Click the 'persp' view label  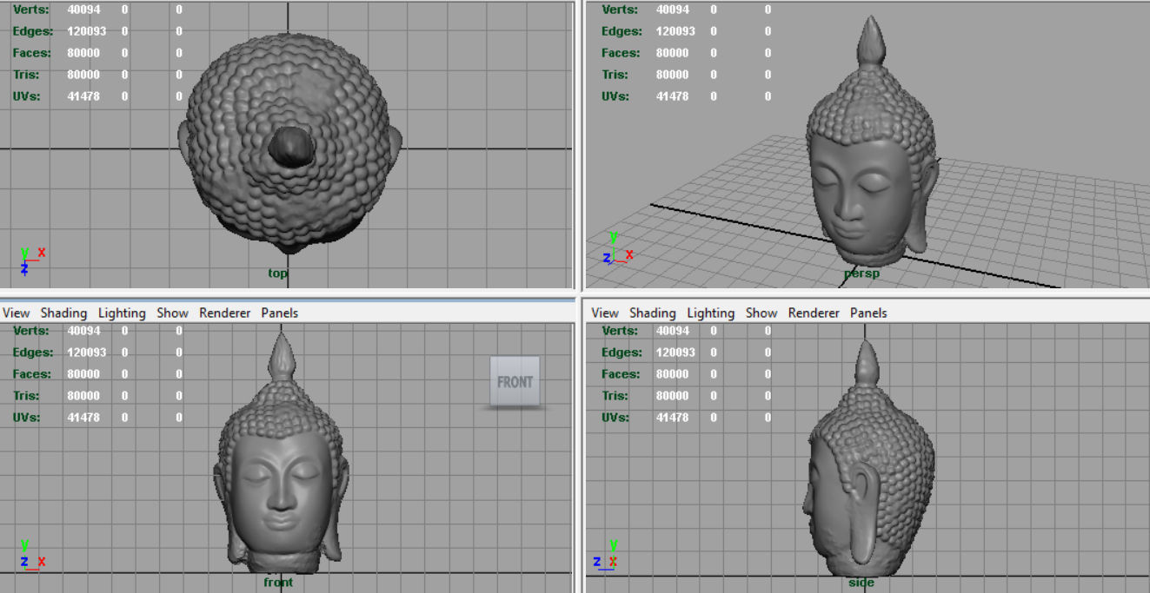[x=861, y=273]
